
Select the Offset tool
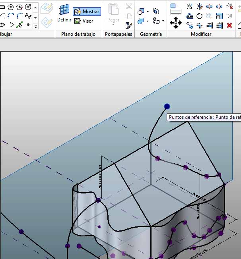point(190,16)
